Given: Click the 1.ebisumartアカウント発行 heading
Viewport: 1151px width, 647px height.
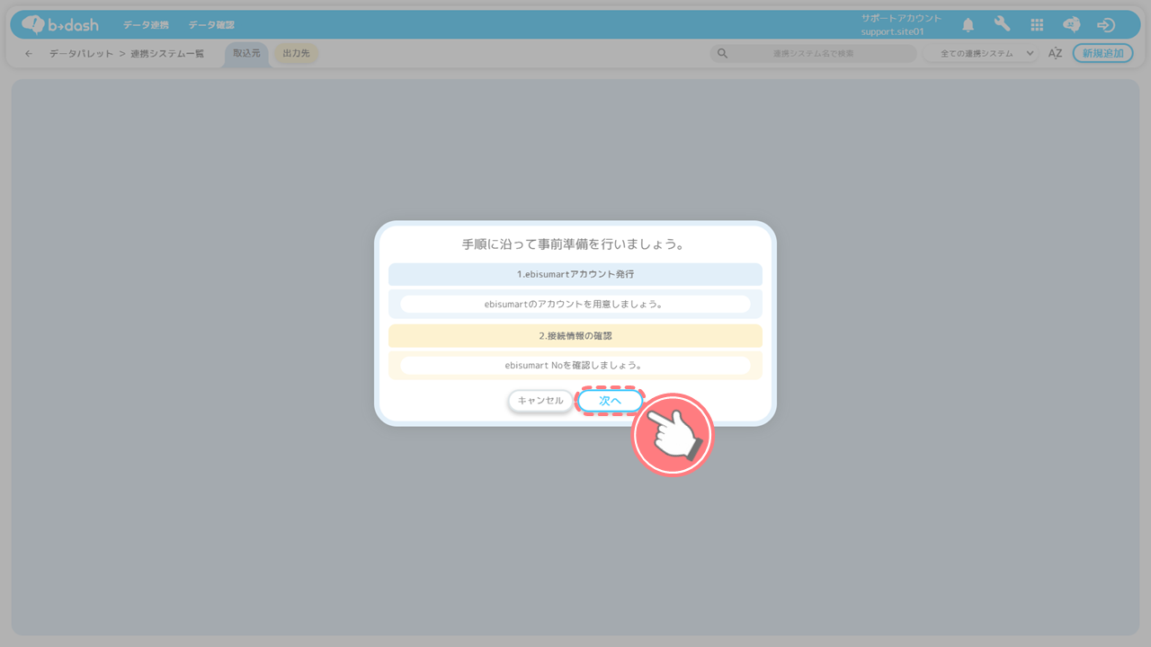Looking at the screenshot, I should (575, 274).
